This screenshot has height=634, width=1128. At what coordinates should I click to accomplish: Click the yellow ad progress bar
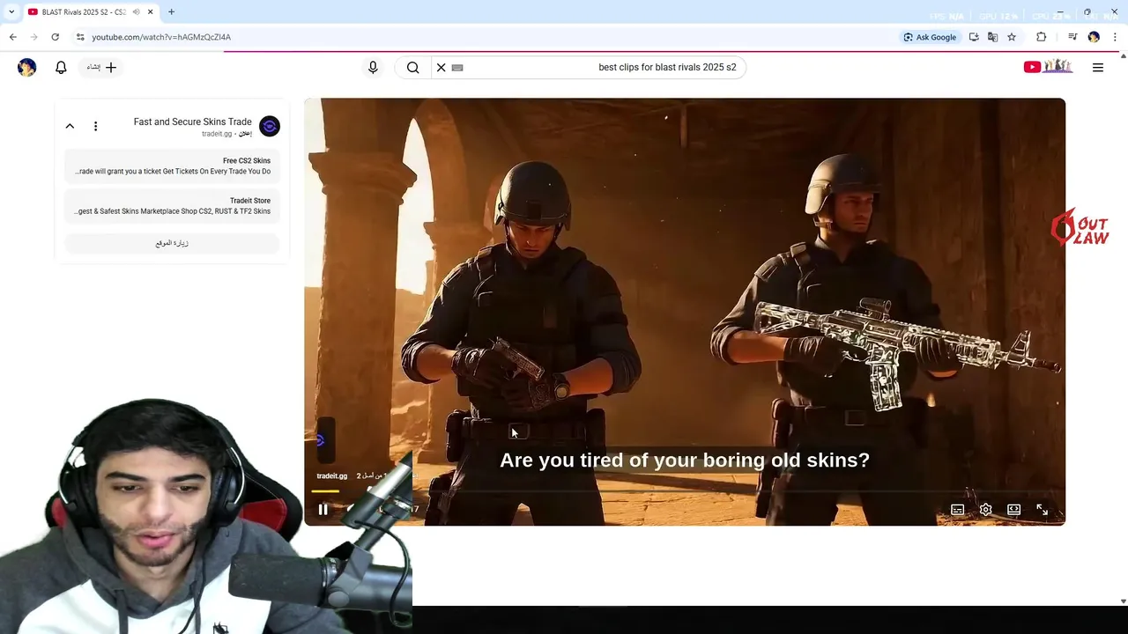pyautogui.click(x=325, y=490)
